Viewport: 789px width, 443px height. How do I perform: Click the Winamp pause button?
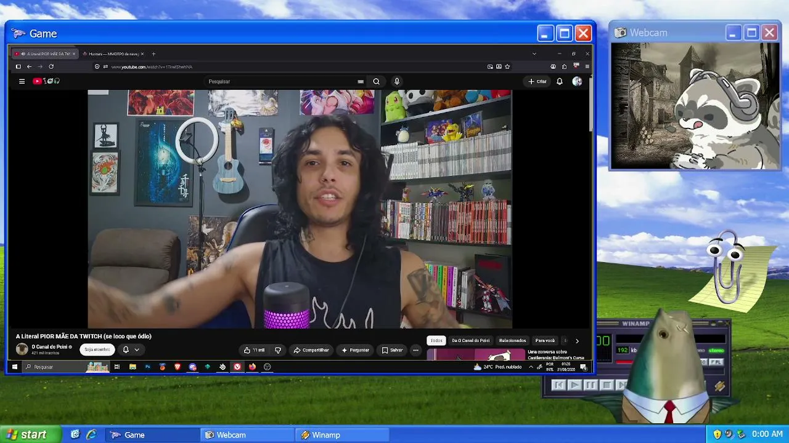tap(591, 385)
